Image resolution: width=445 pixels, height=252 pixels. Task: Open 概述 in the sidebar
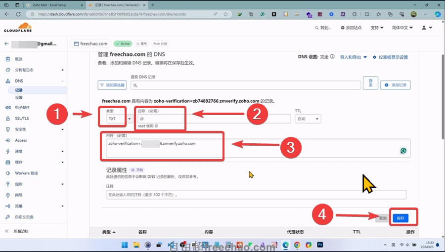pos(18,59)
